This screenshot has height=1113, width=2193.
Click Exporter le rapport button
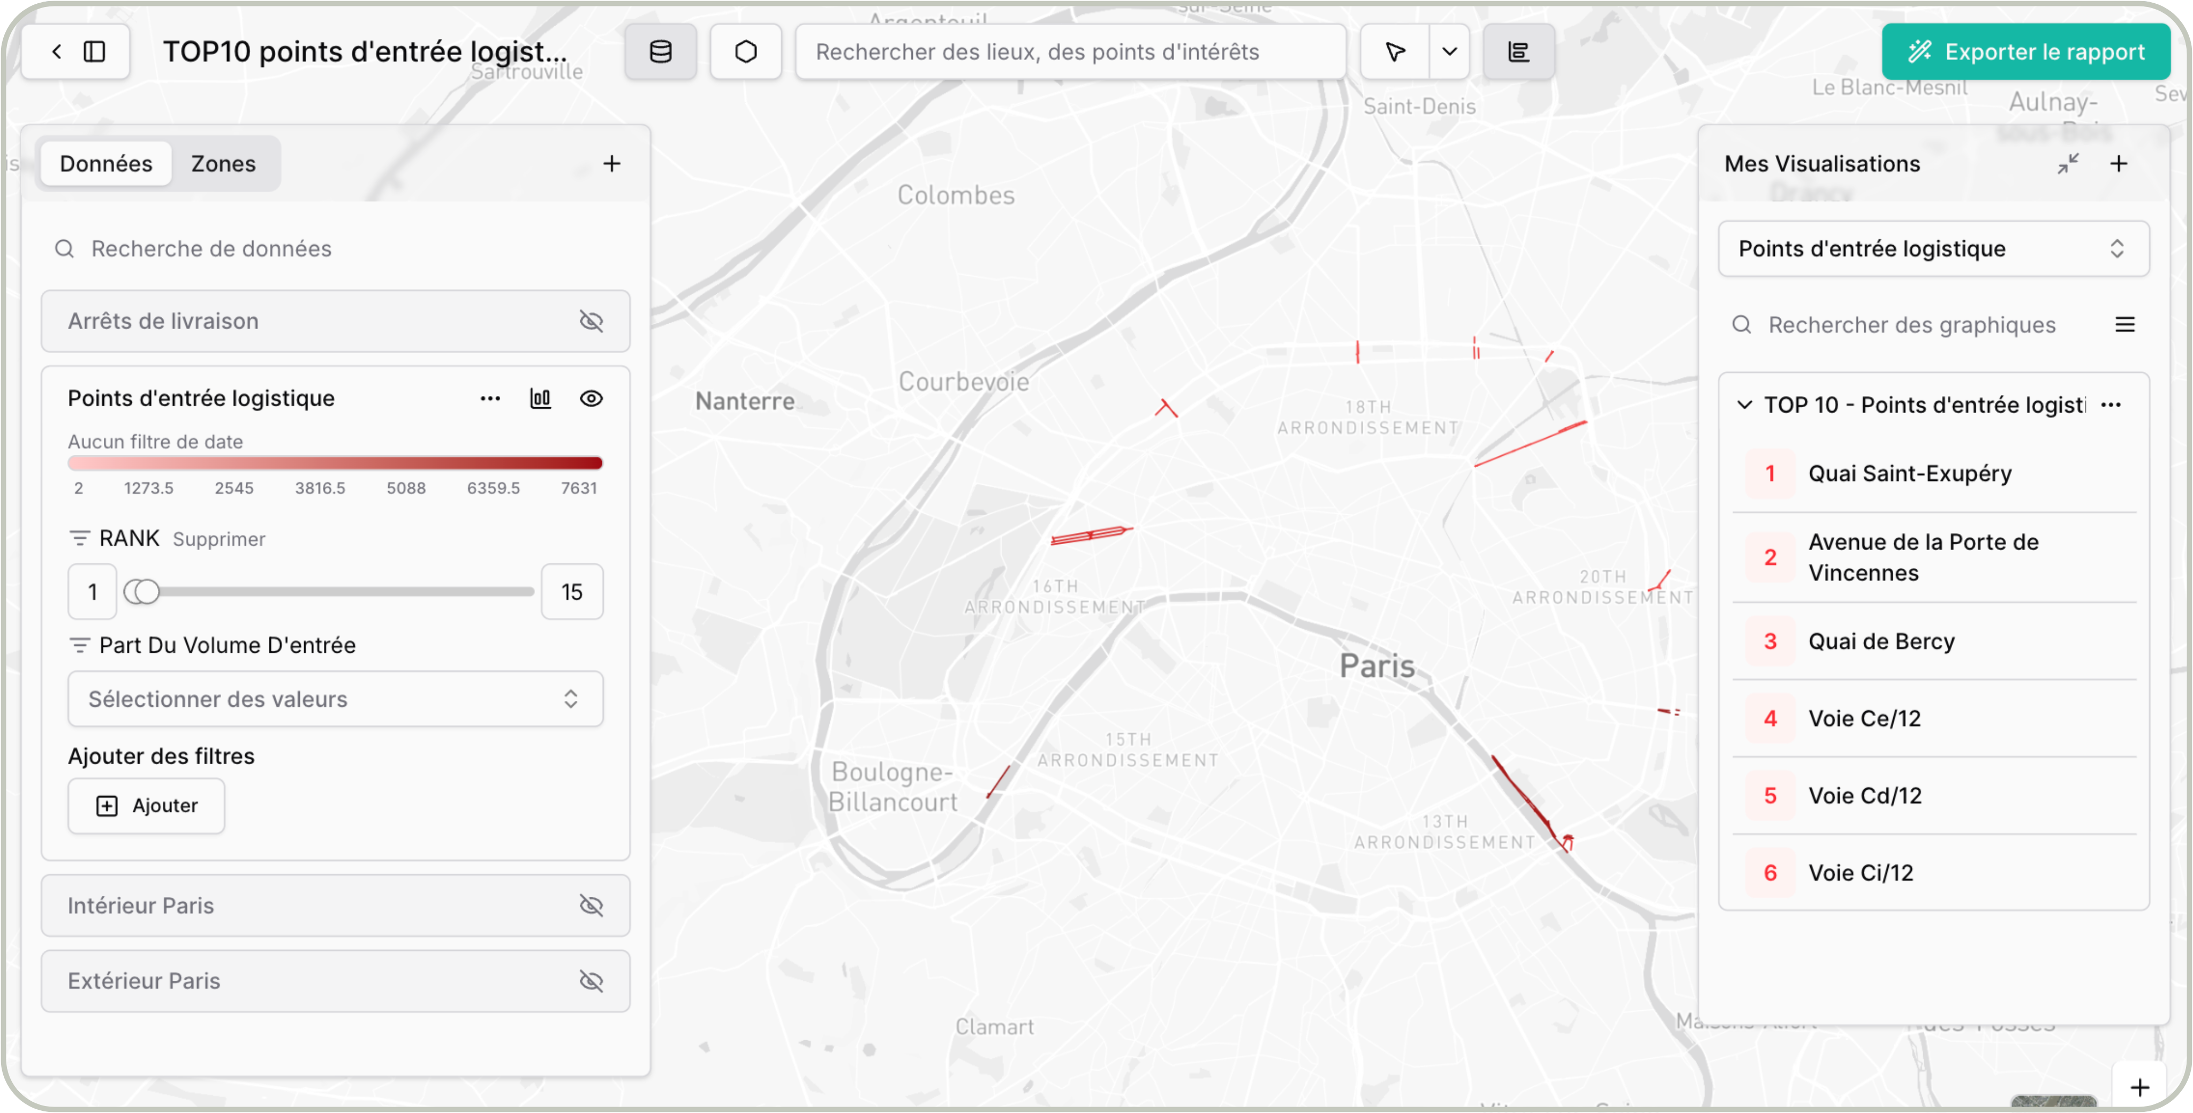[2025, 52]
